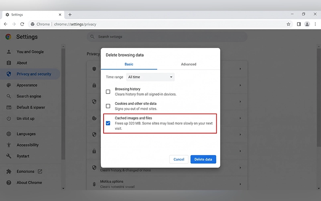Click the question mark icon for About Chrome
The image size is (321, 201).
pos(8,183)
